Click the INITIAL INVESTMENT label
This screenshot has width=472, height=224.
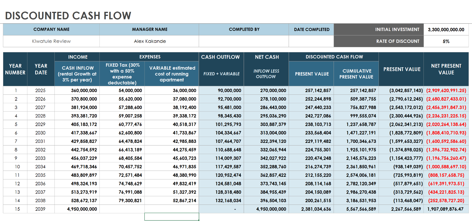tap(397, 30)
